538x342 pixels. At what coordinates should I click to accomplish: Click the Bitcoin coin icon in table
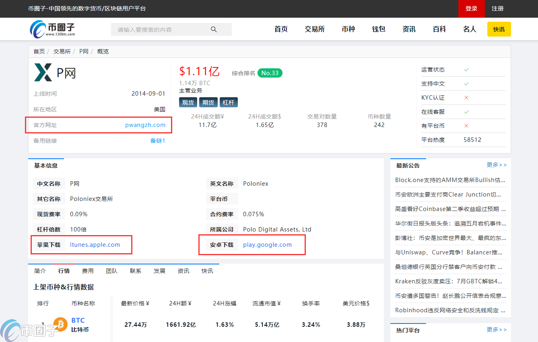60,324
